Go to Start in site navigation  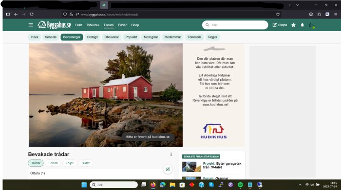pyautogui.click(x=79, y=25)
